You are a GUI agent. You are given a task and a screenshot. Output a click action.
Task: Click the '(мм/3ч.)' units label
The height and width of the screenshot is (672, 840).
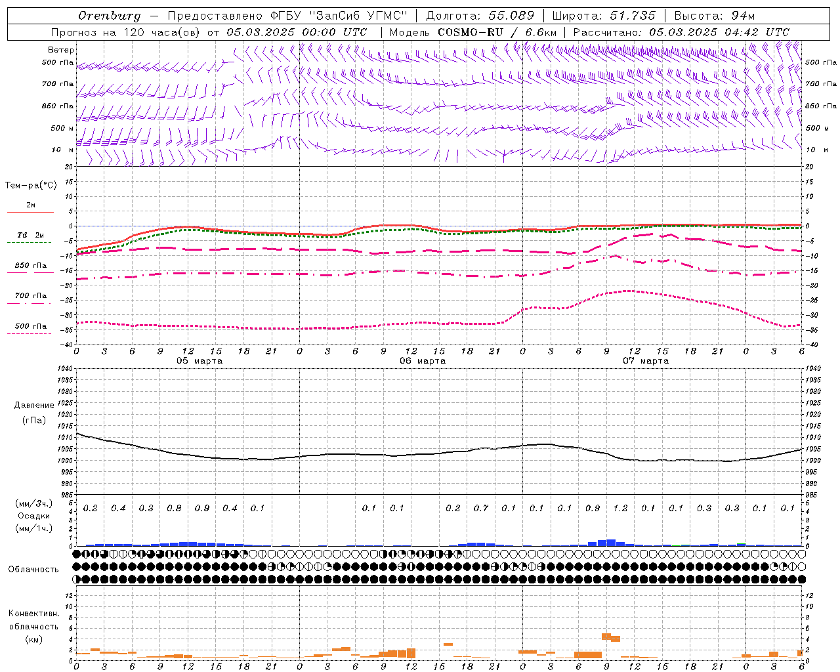pos(34,503)
